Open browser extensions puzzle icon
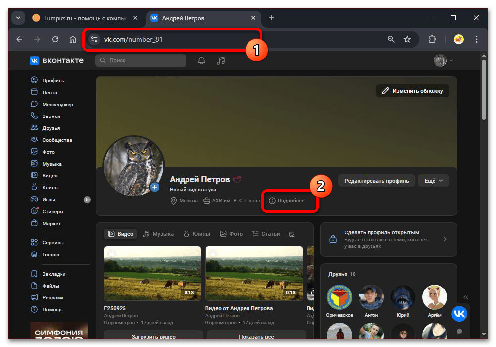 pyautogui.click(x=432, y=39)
